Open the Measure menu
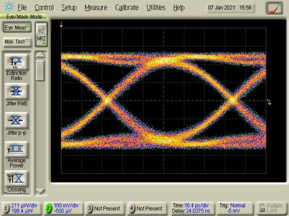Image resolution: width=289 pixels, height=216 pixels. point(96,8)
